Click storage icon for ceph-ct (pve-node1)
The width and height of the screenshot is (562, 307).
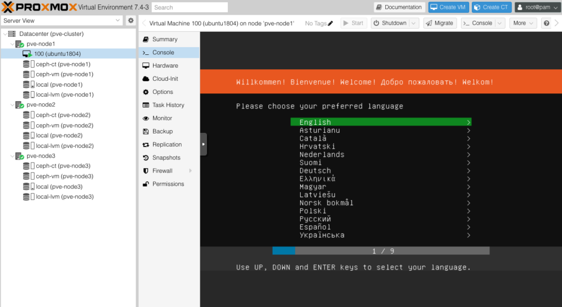pyautogui.click(x=29, y=64)
